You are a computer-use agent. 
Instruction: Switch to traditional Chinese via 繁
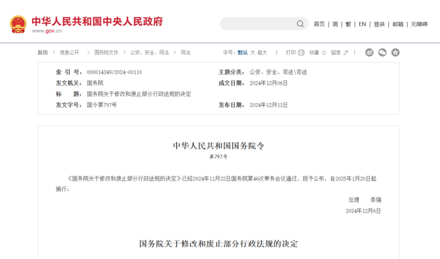pyautogui.click(x=348, y=24)
